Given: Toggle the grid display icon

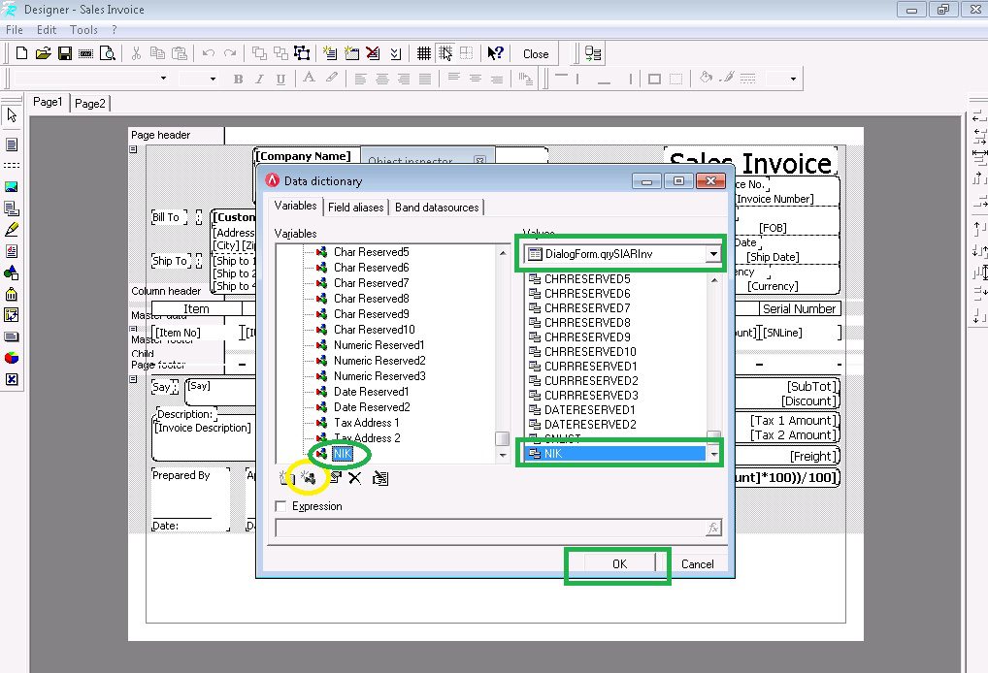Looking at the screenshot, I should click(424, 53).
